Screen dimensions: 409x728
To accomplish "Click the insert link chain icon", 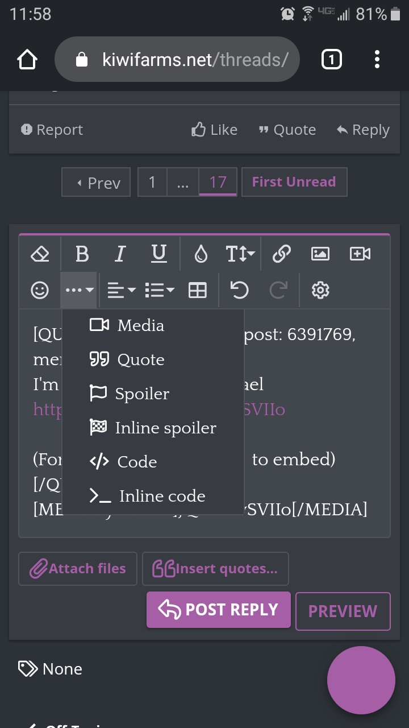I will tap(282, 254).
